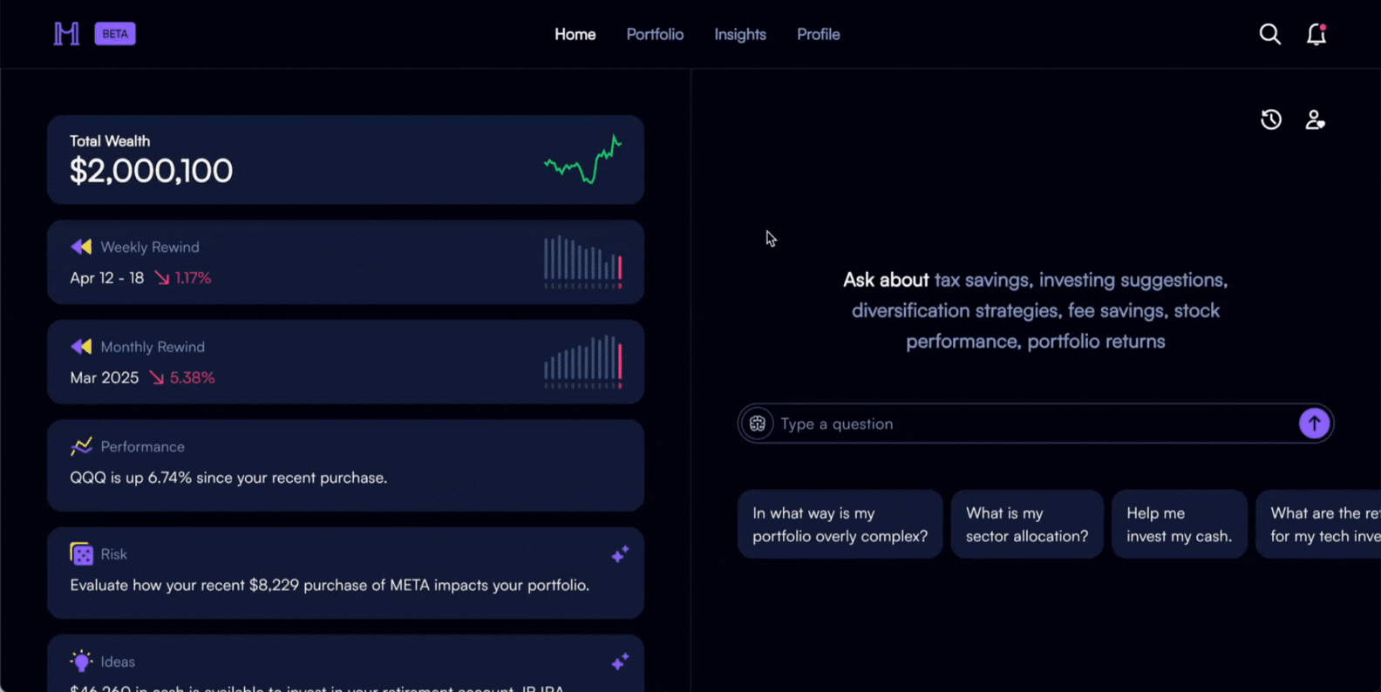1381x692 pixels.
Task: Choose the tech investments suggestion chip
Action: click(1318, 525)
